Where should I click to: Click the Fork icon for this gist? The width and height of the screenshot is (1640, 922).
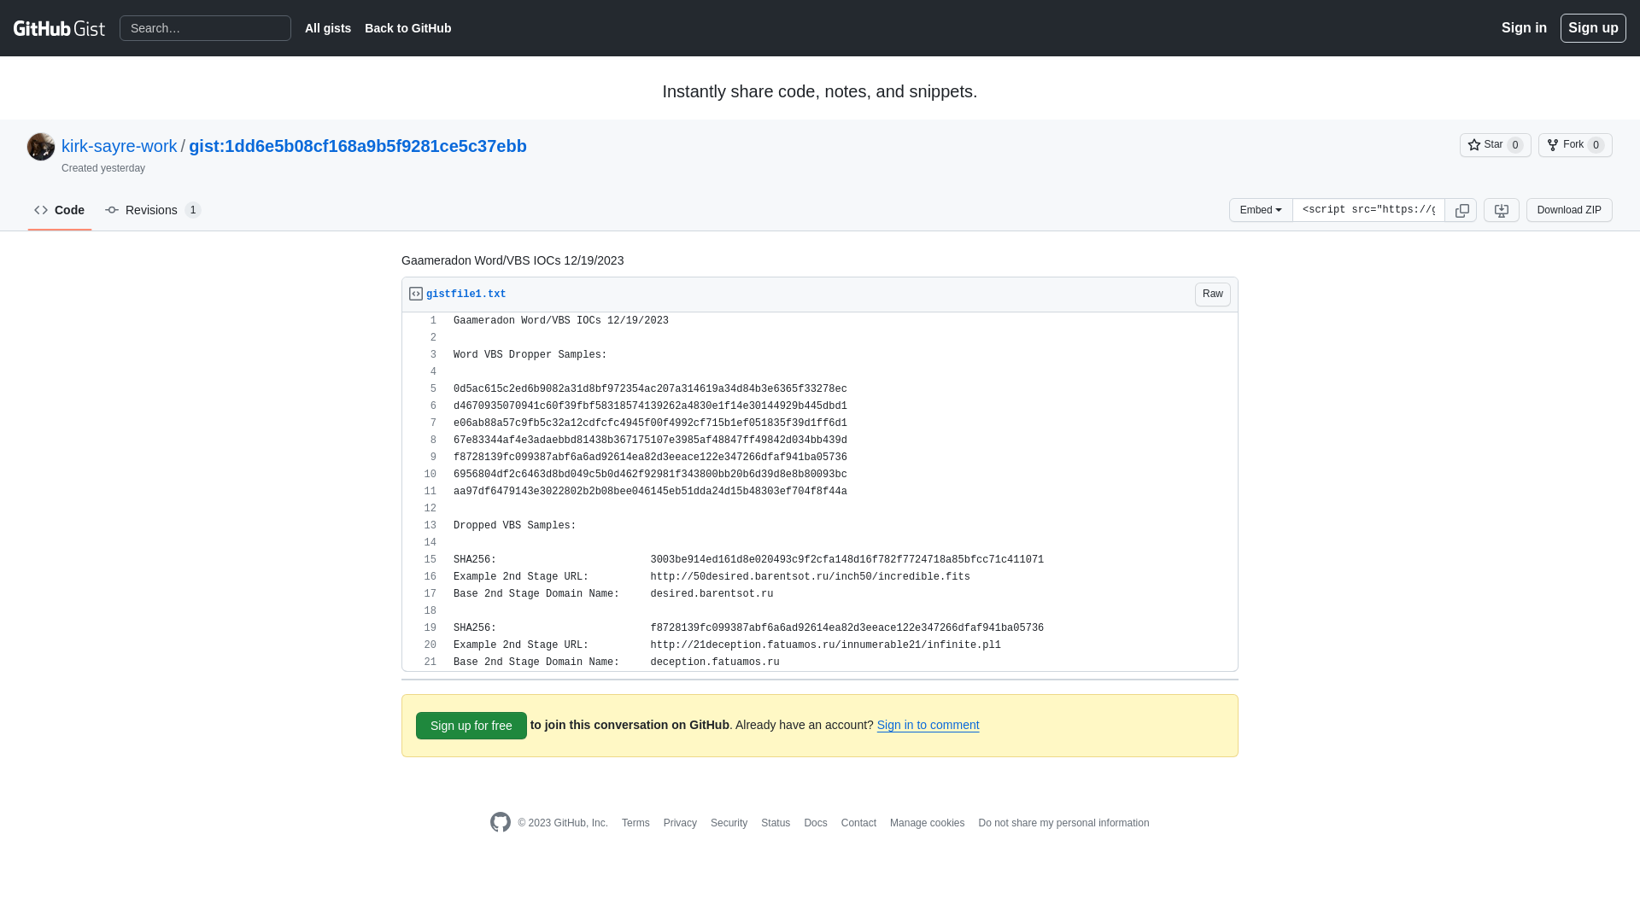point(1552,144)
